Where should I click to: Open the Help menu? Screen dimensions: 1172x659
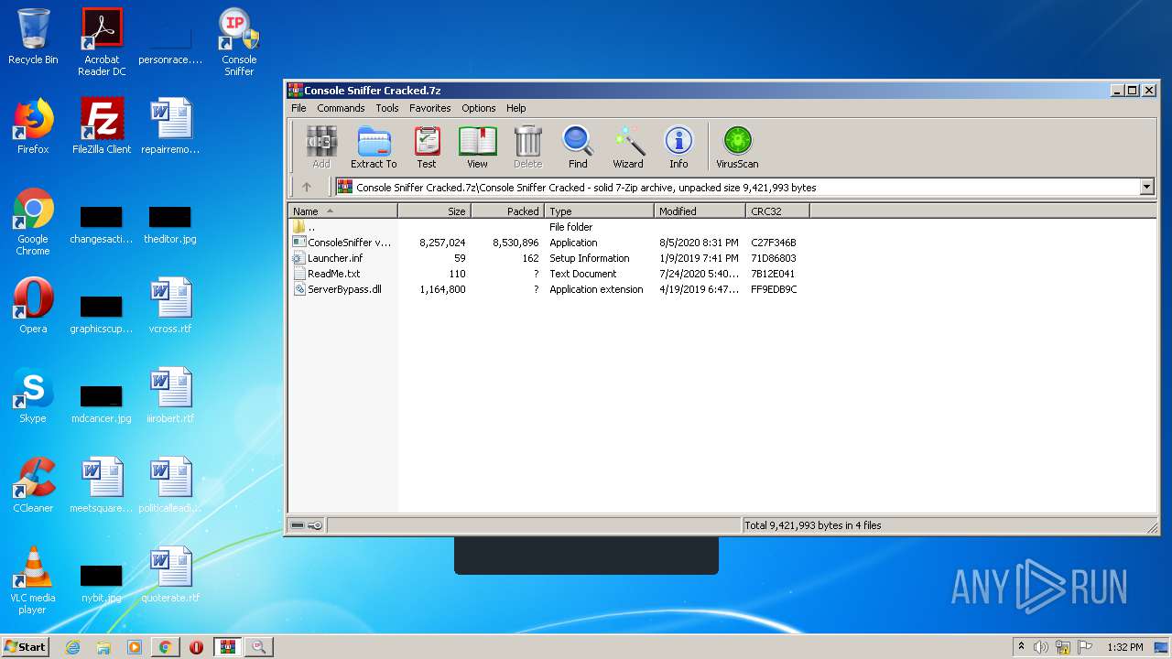tap(516, 108)
